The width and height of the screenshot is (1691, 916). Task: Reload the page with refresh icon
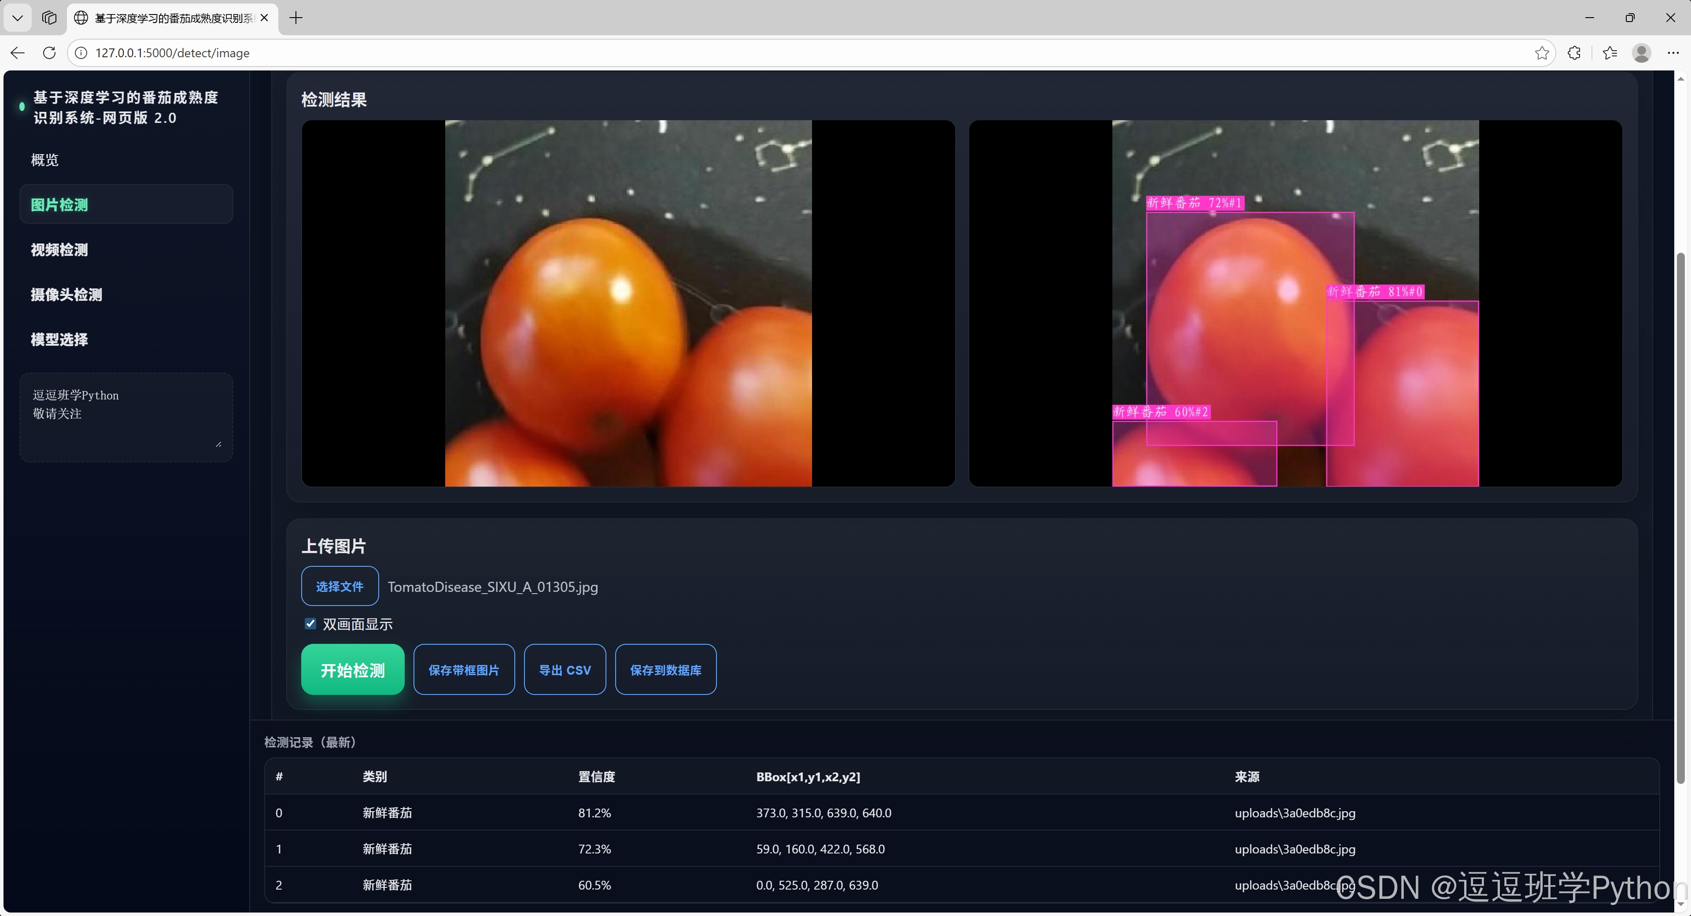point(49,52)
